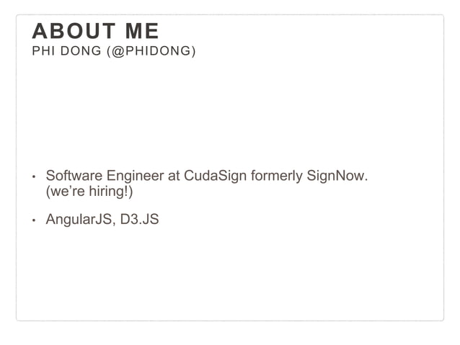Open the CudaSign company name
This screenshot has width=460, height=345.
[x=215, y=176]
